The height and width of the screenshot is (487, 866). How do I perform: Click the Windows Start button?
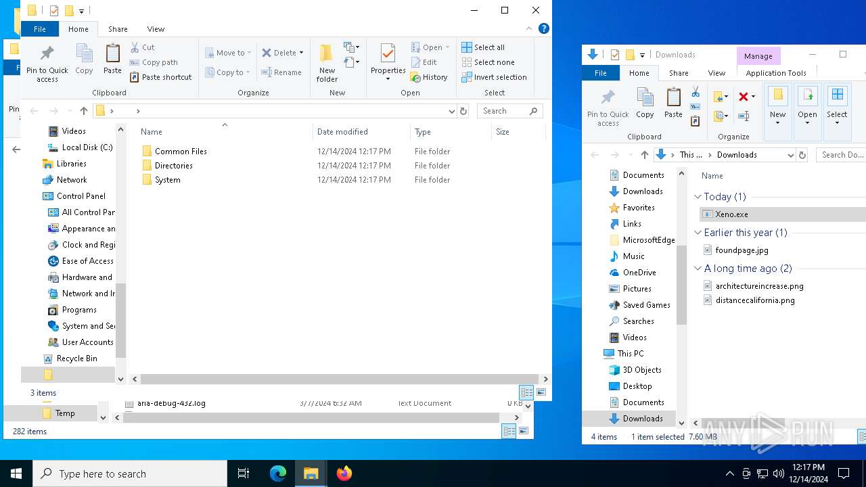[x=16, y=473]
